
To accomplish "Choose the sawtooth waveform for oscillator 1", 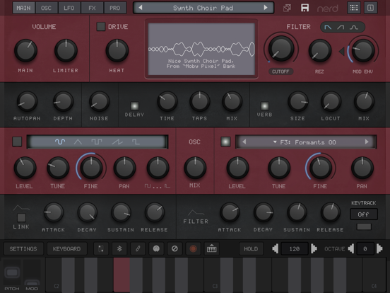I will [x=117, y=142].
